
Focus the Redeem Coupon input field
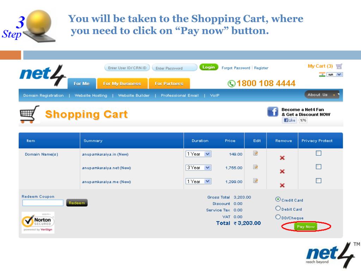click(43, 203)
